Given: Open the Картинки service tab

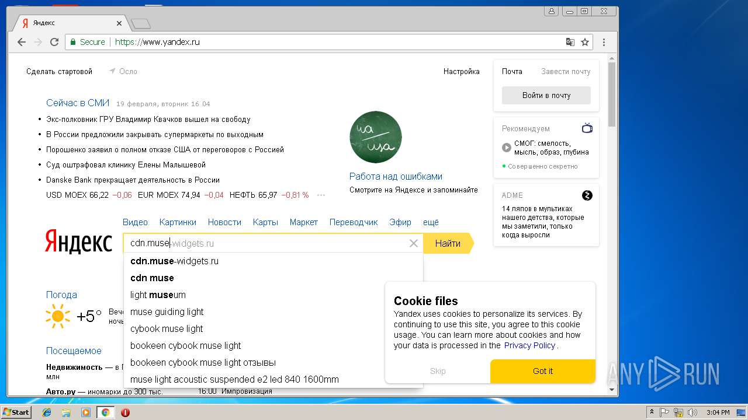Looking at the screenshot, I should pyautogui.click(x=178, y=222).
